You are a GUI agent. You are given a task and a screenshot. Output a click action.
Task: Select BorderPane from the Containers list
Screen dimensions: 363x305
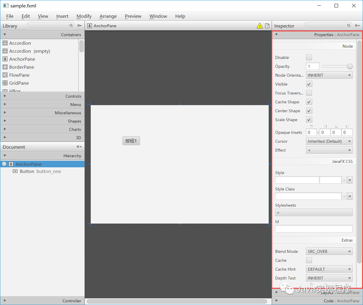[22, 67]
